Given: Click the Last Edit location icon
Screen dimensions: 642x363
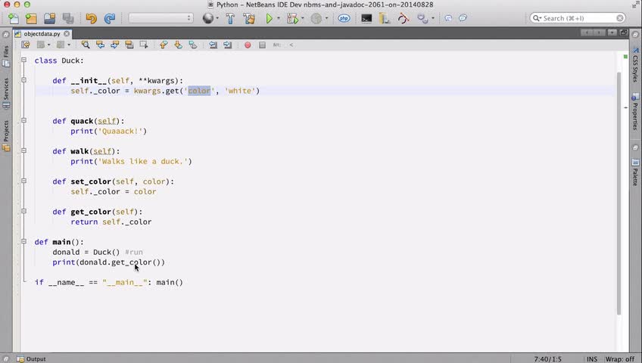Looking at the screenshot, I should (26, 45).
